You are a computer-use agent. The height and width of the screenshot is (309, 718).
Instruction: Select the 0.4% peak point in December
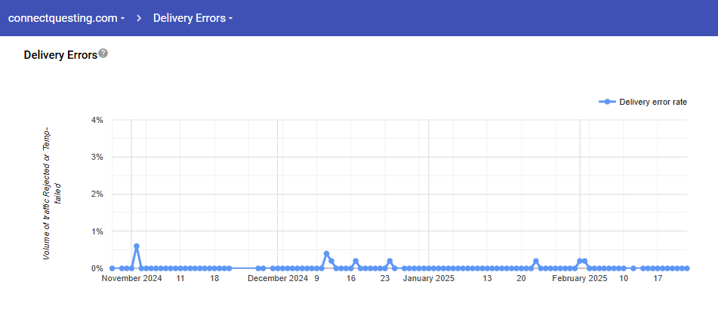[x=327, y=253]
